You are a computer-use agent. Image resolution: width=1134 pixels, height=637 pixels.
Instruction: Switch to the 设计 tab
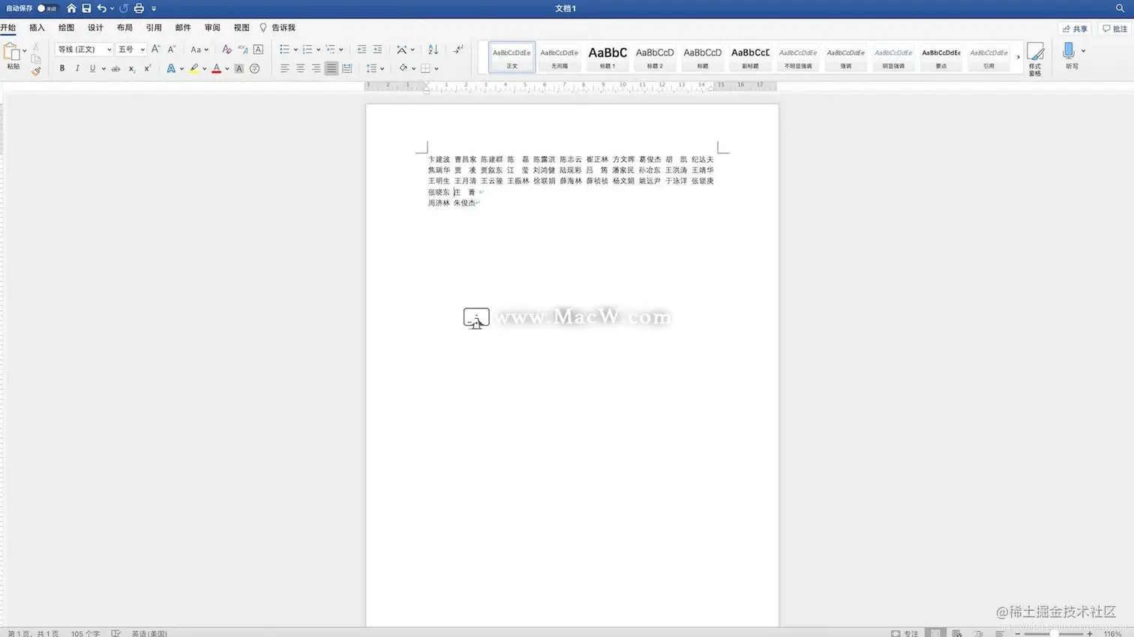(95, 28)
